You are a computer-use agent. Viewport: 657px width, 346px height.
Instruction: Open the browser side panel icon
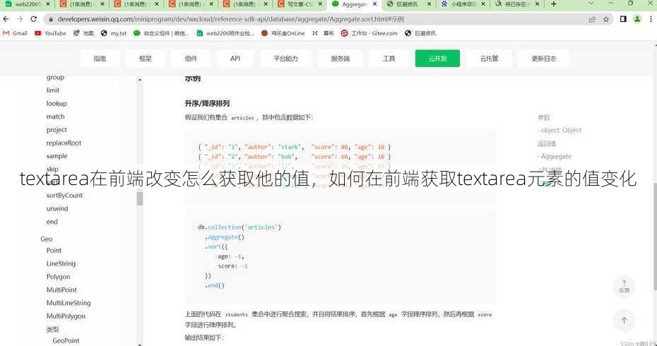(x=623, y=19)
